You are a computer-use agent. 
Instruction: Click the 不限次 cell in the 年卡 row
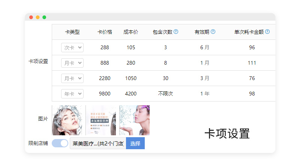[165, 94]
